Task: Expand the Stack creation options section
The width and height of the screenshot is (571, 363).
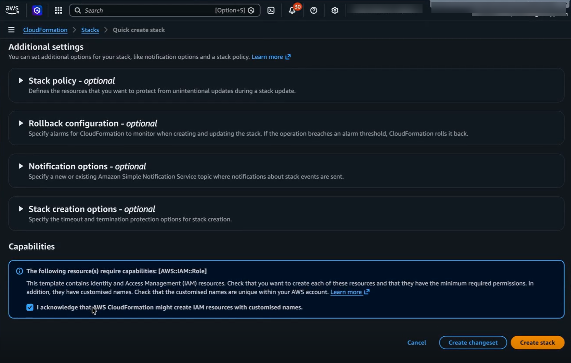Action: (21, 209)
